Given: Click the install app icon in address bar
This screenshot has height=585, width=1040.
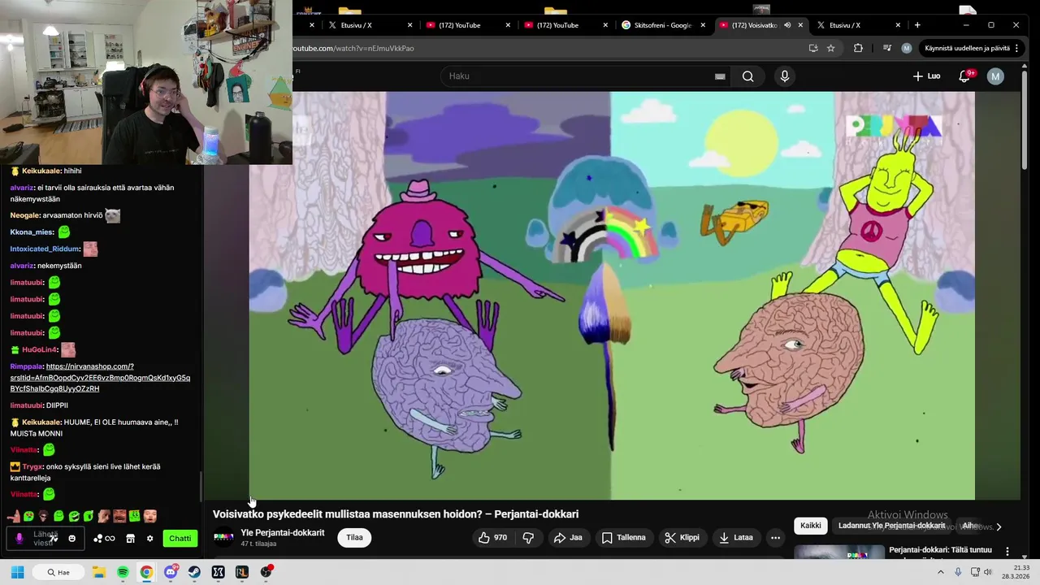Looking at the screenshot, I should tap(813, 48).
